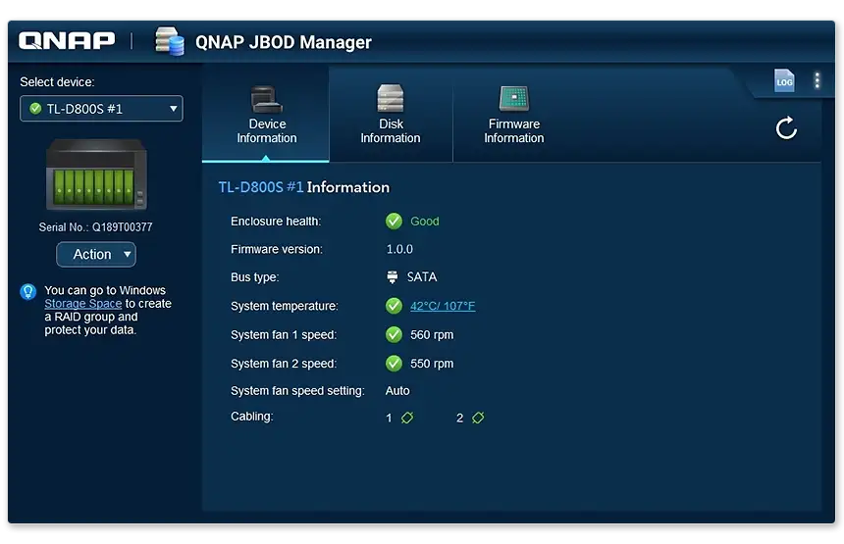The width and height of the screenshot is (844, 544).
Task: Switch to Disk Information tab
Action: click(x=391, y=115)
